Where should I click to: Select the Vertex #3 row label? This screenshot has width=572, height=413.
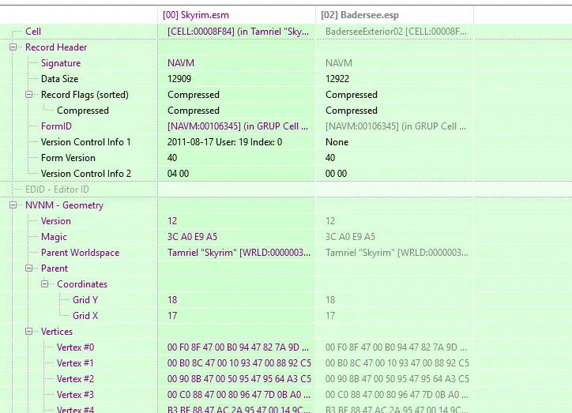click(x=75, y=394)
